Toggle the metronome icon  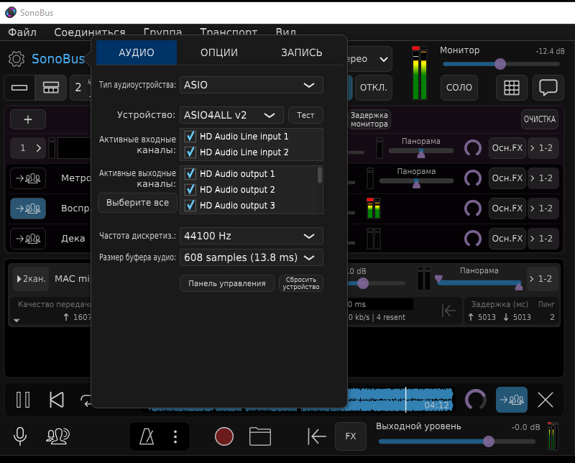pyautogui.click(x=147, y=436)
